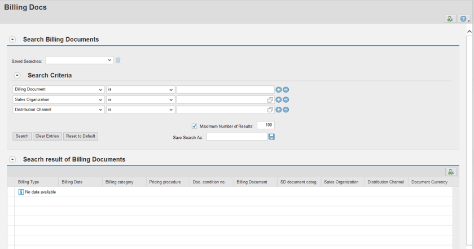Delete saved search with trash icon

point(118,60)
